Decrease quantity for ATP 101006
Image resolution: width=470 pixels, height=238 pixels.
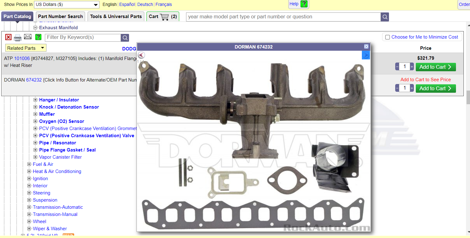click(397, 67)
